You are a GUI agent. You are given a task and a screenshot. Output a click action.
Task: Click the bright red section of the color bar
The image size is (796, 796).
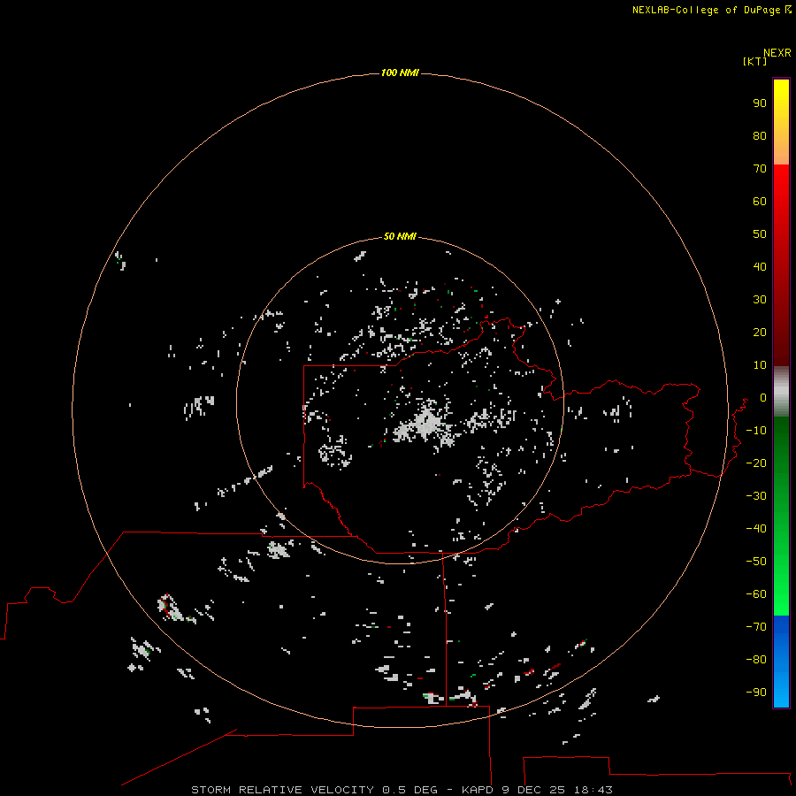point(781,188)
